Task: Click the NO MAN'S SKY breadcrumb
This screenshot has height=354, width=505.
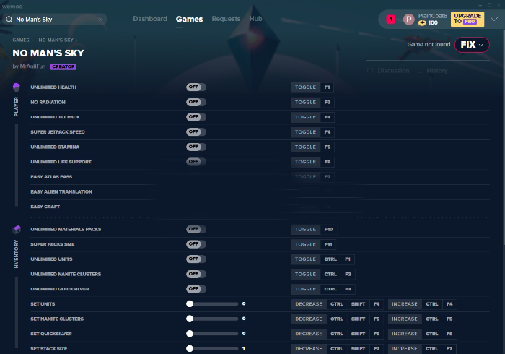Action: tap(56, 40)
